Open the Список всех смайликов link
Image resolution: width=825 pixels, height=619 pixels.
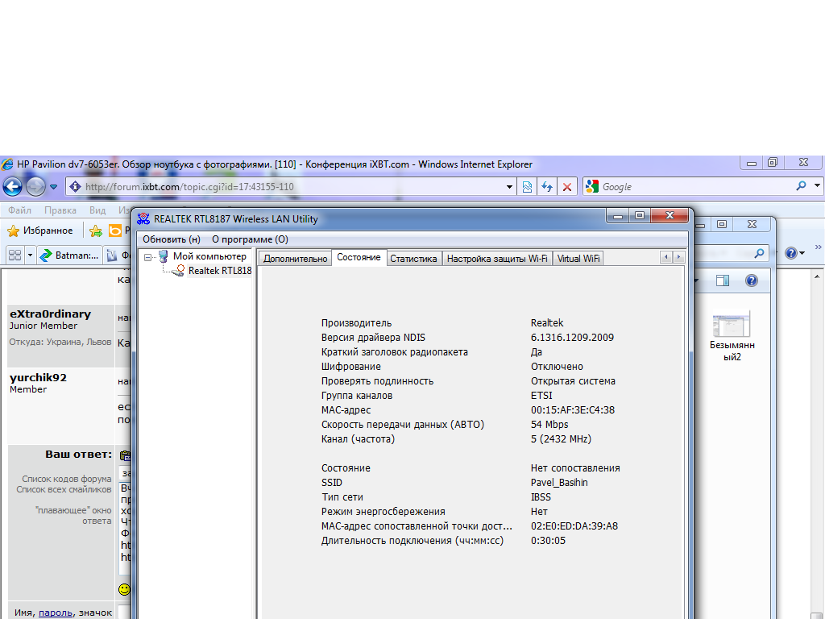pos(64,489)
